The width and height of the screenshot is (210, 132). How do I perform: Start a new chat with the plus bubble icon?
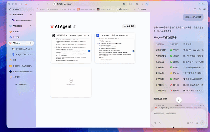click(x=195, y=9)
